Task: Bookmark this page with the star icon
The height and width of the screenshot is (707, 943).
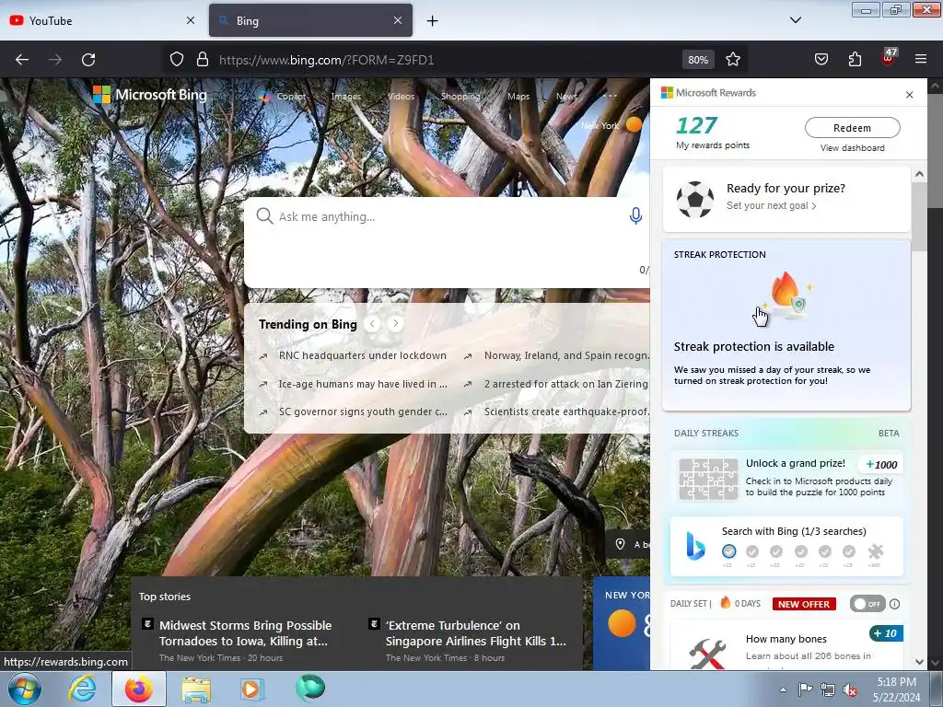Action: click(x=732, y=59)
